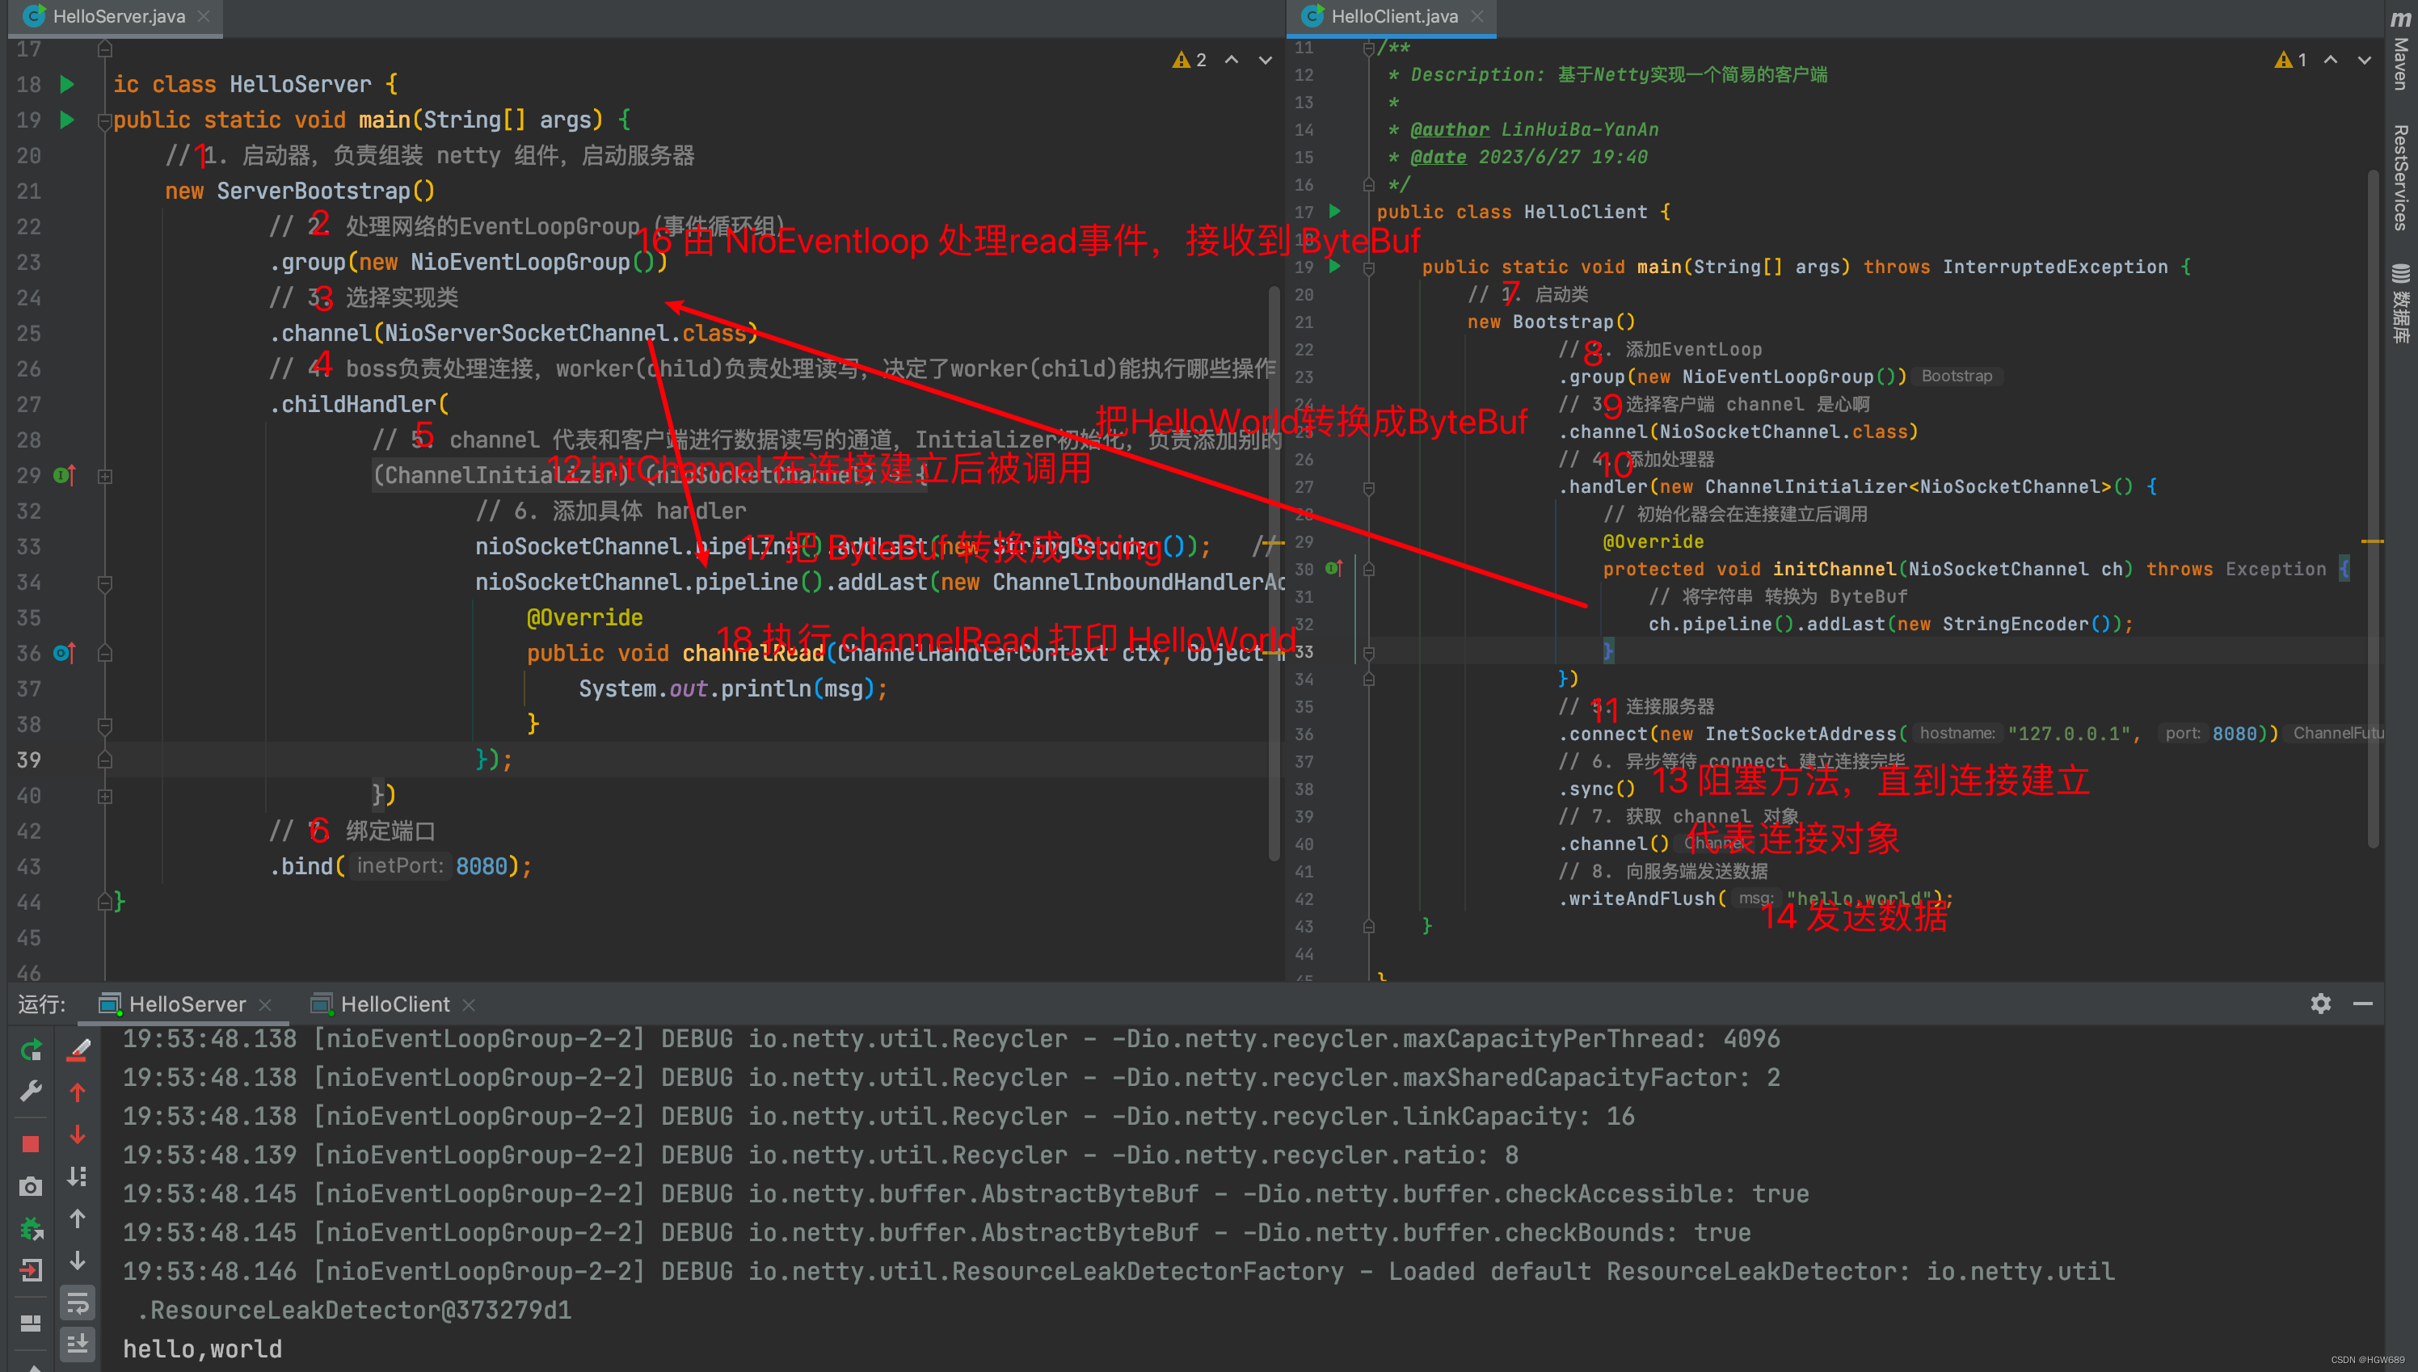
Task: Close the HelloClient run tab
Action: point(469,1005)
